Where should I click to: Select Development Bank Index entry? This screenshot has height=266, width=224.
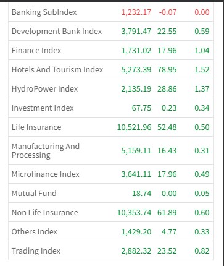tap(110, 31)
